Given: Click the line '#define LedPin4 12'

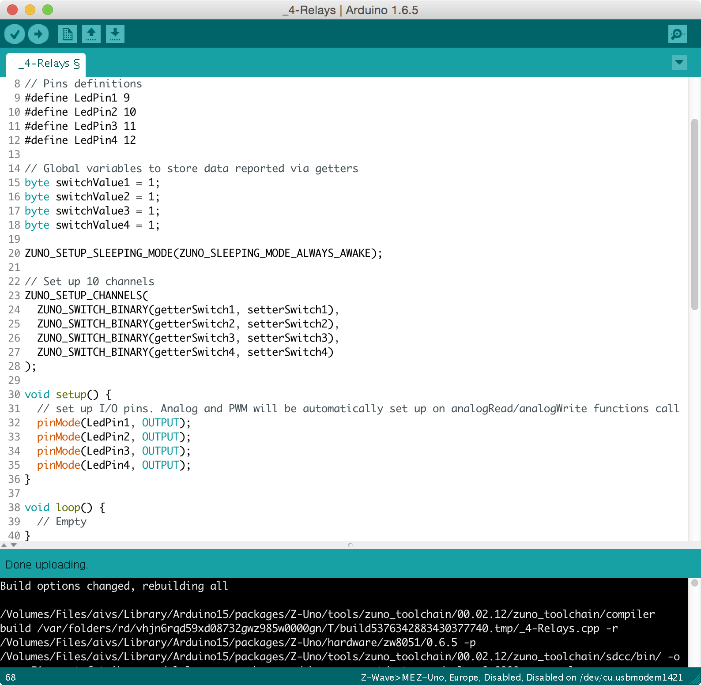Looking at the screenshot, I should tap(80, 140).
